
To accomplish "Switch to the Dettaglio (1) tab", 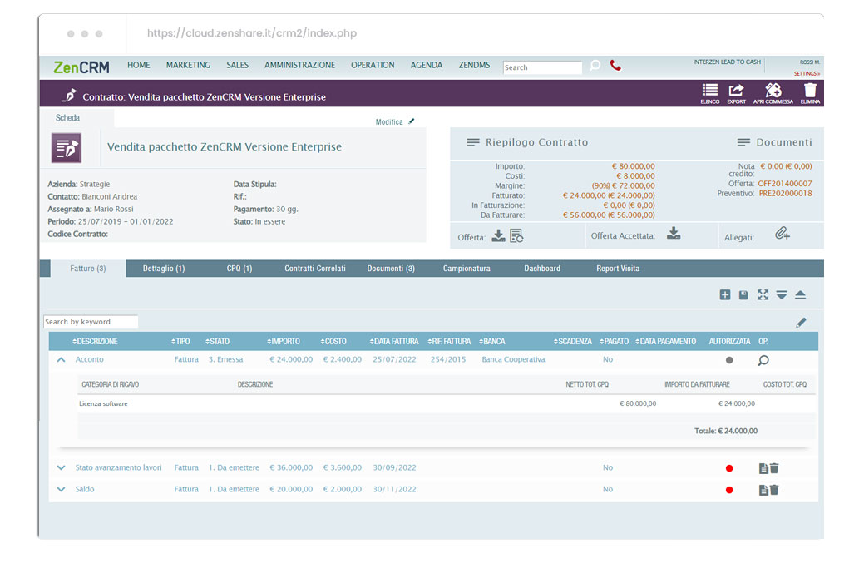I will (x=164, y=269).
